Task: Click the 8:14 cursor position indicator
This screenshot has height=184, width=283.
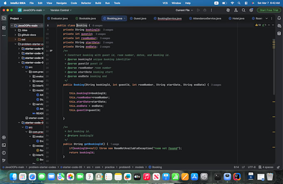Action: coord(236,167)
